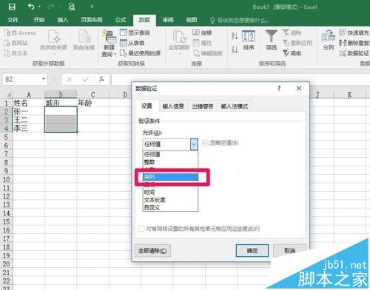Viewport: 370px width, 290px height.
Task: Click the 确定 button in dialog
Action: point(252,250)
